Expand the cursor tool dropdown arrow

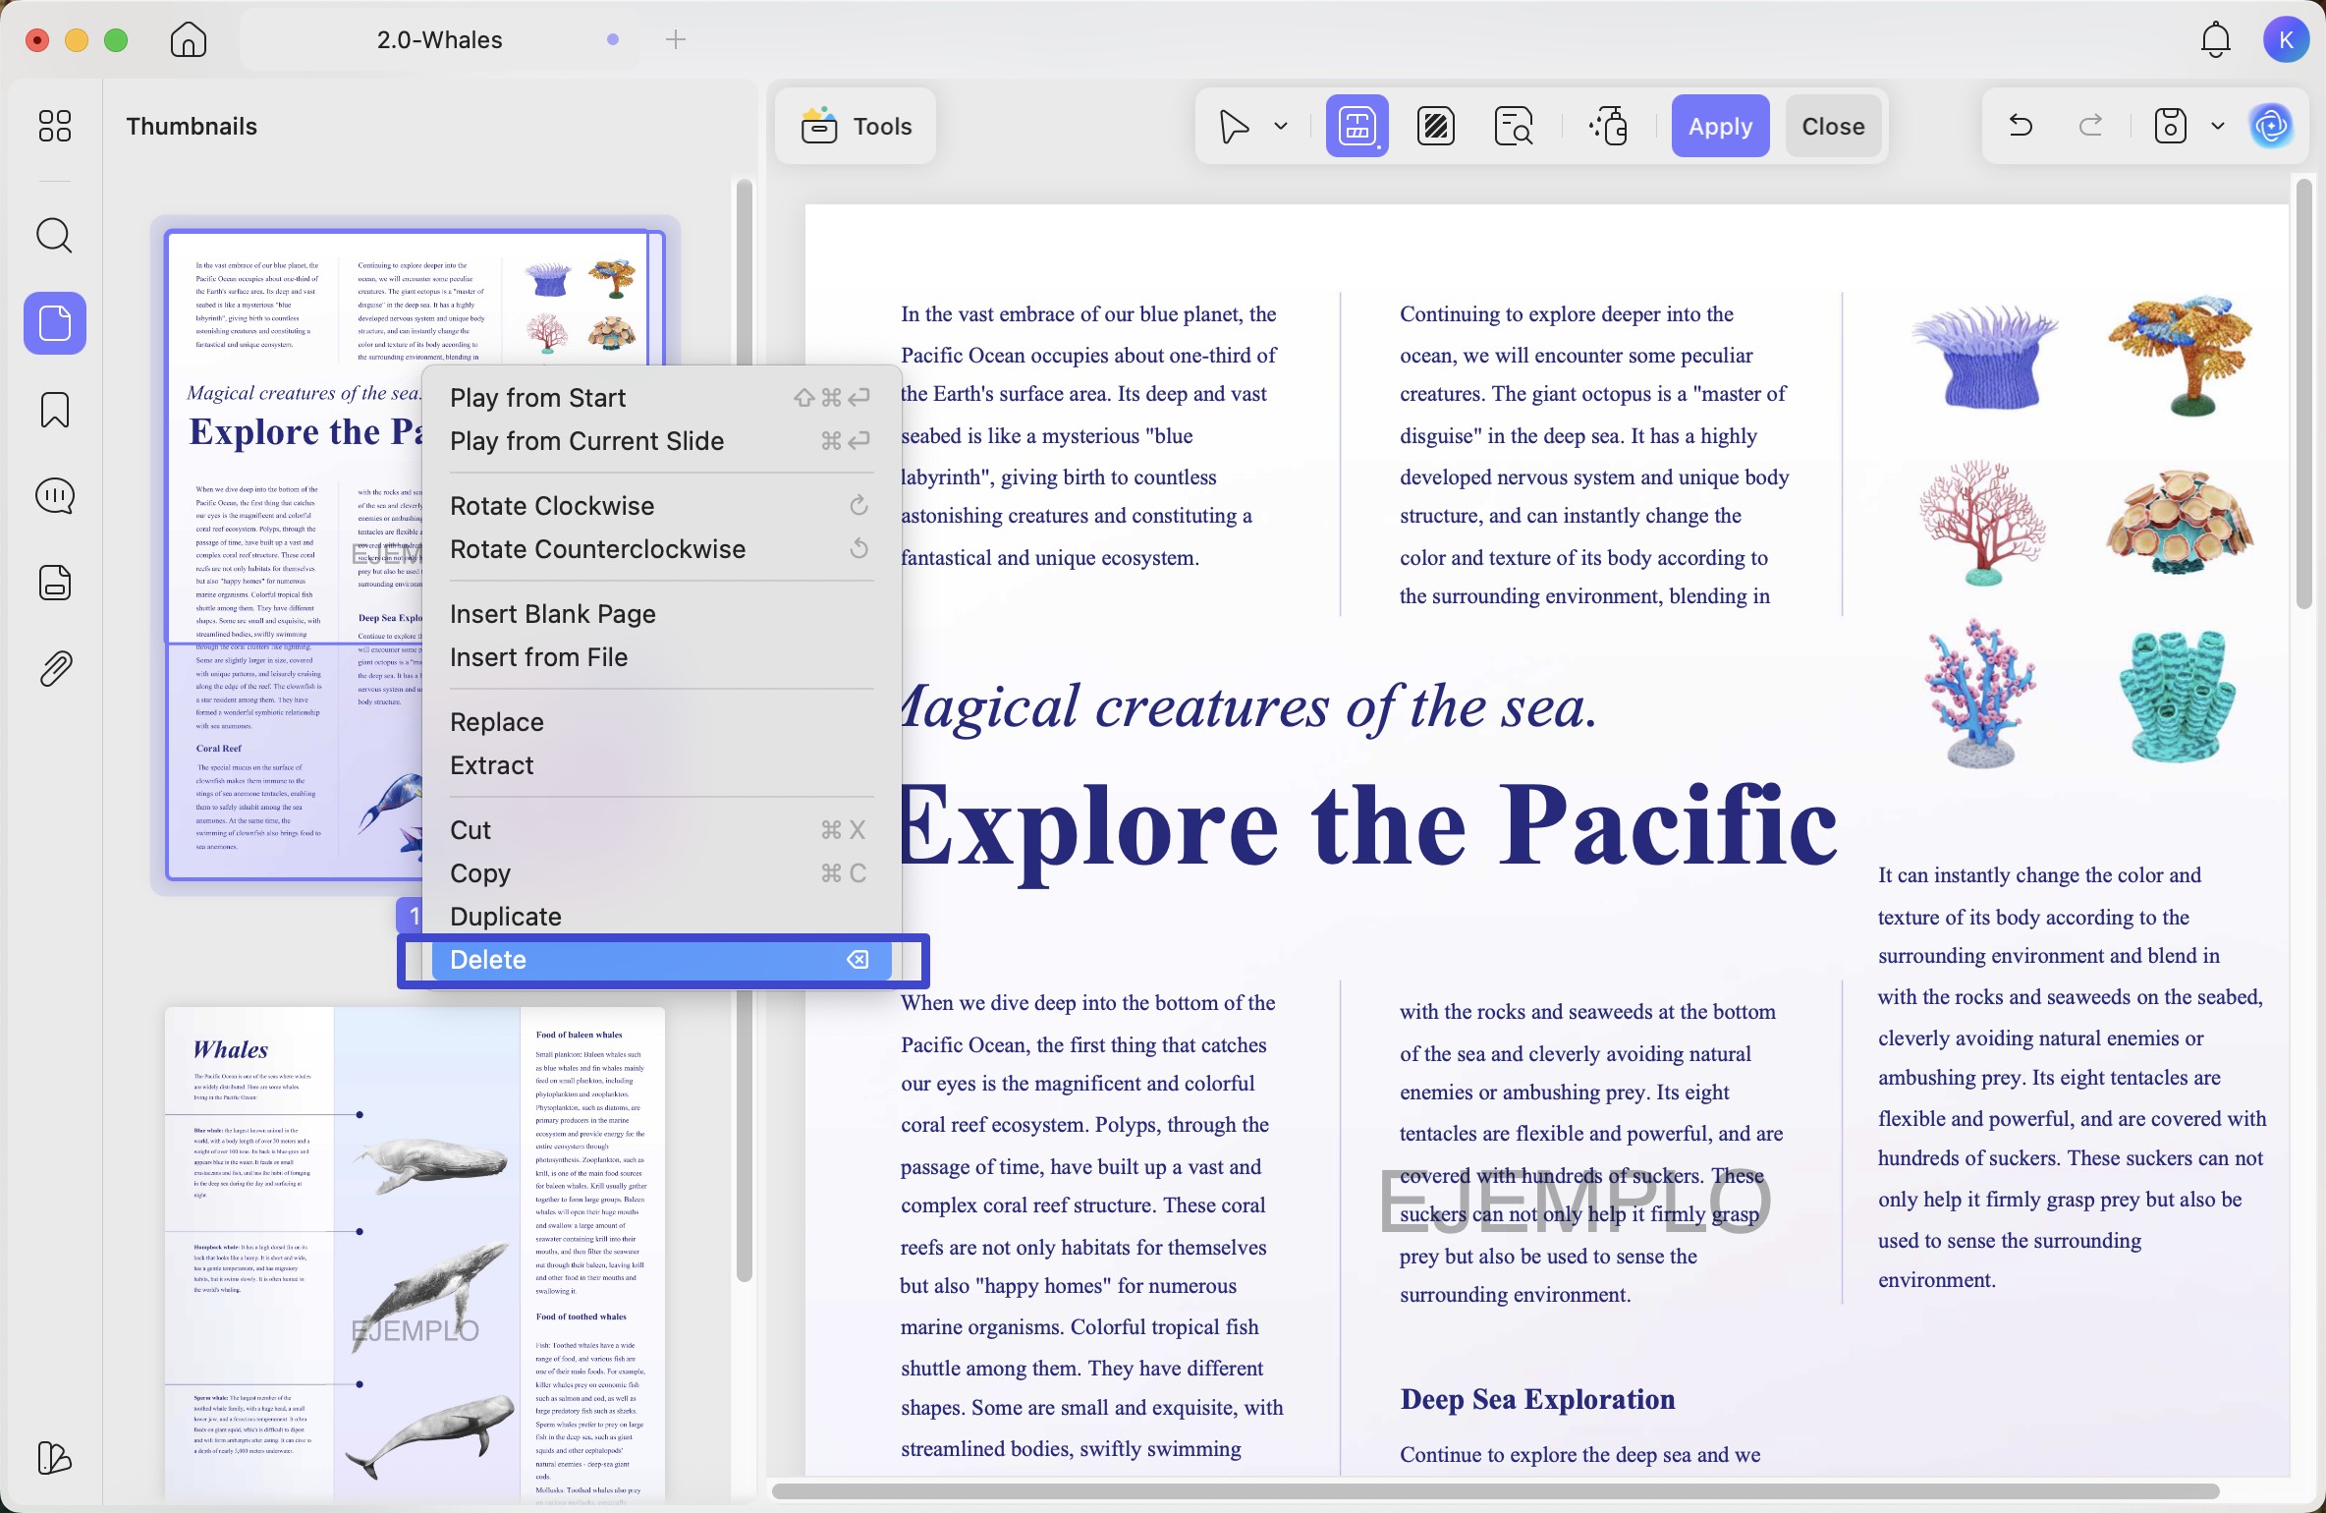pos(1281,126)
